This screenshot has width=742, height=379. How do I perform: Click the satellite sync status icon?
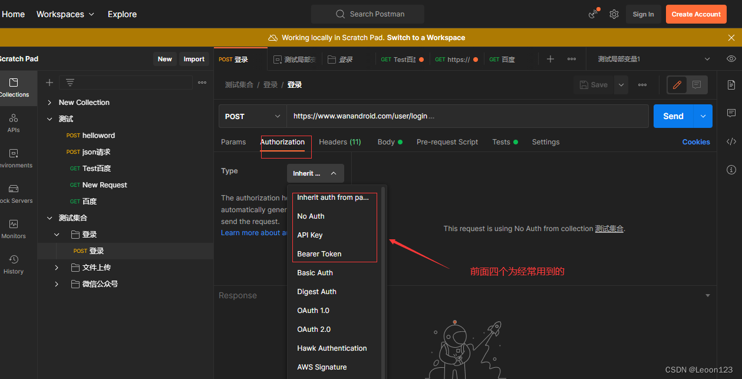pos(593,14)
